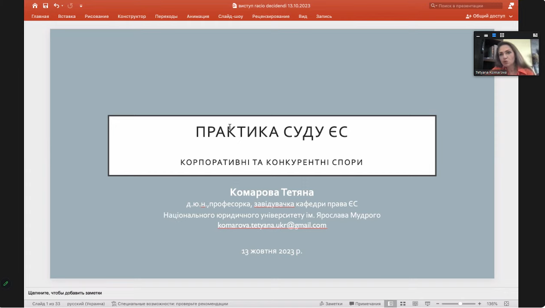Fit slide to window icon
545x308 pixels.
506,304
